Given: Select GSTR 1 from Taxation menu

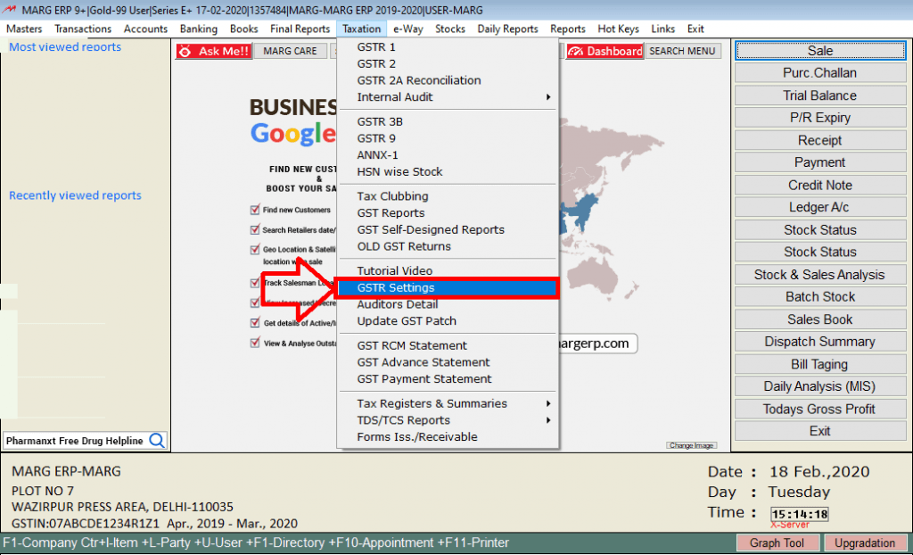Looking at the screenshot, I should [448, 46].
